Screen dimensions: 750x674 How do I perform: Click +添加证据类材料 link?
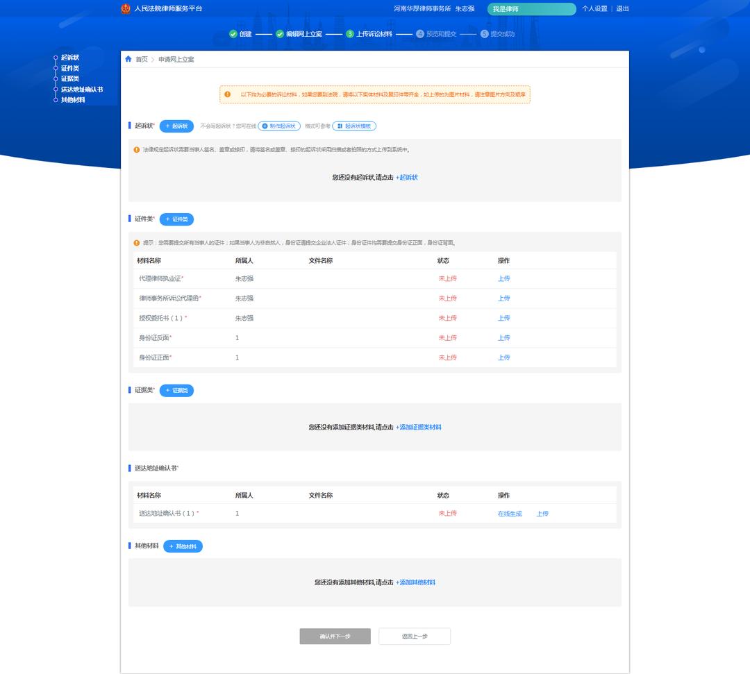[x=419, y=428]
